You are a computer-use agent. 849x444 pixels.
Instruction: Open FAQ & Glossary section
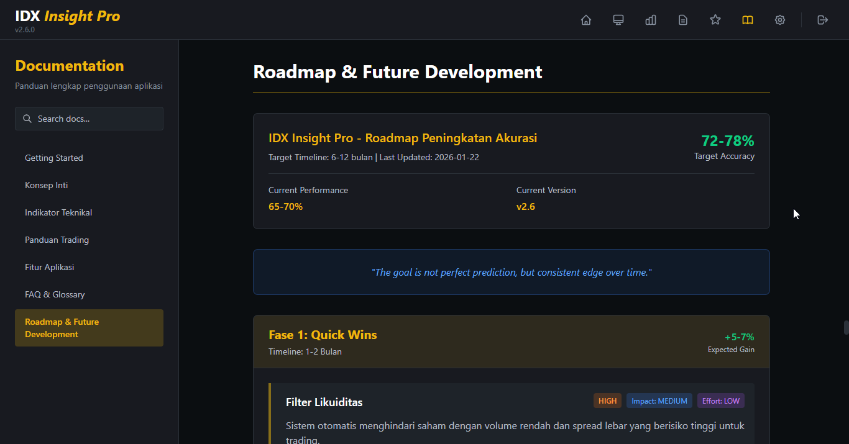(x=55, y=294)
